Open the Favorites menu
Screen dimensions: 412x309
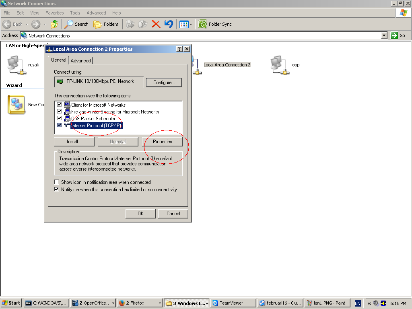54,13
